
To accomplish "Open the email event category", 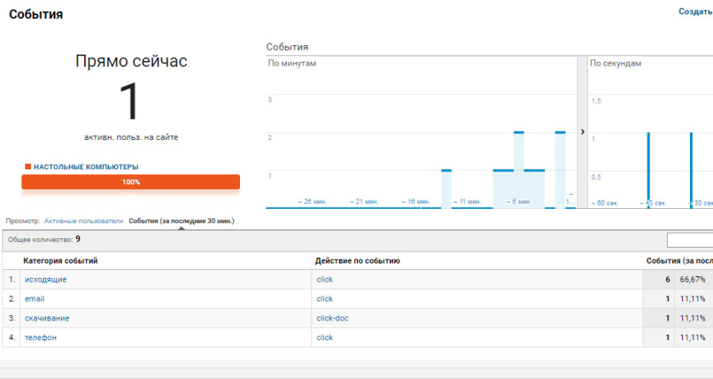I will tap(34, 299).
